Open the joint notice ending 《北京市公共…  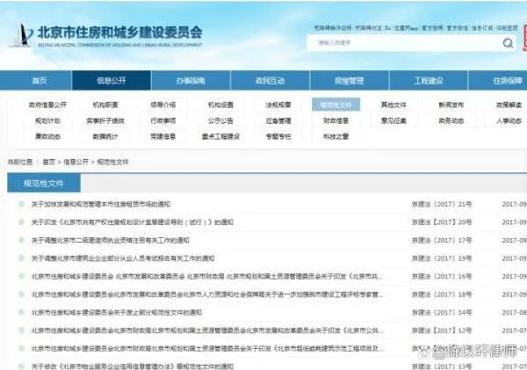(207, 330)
